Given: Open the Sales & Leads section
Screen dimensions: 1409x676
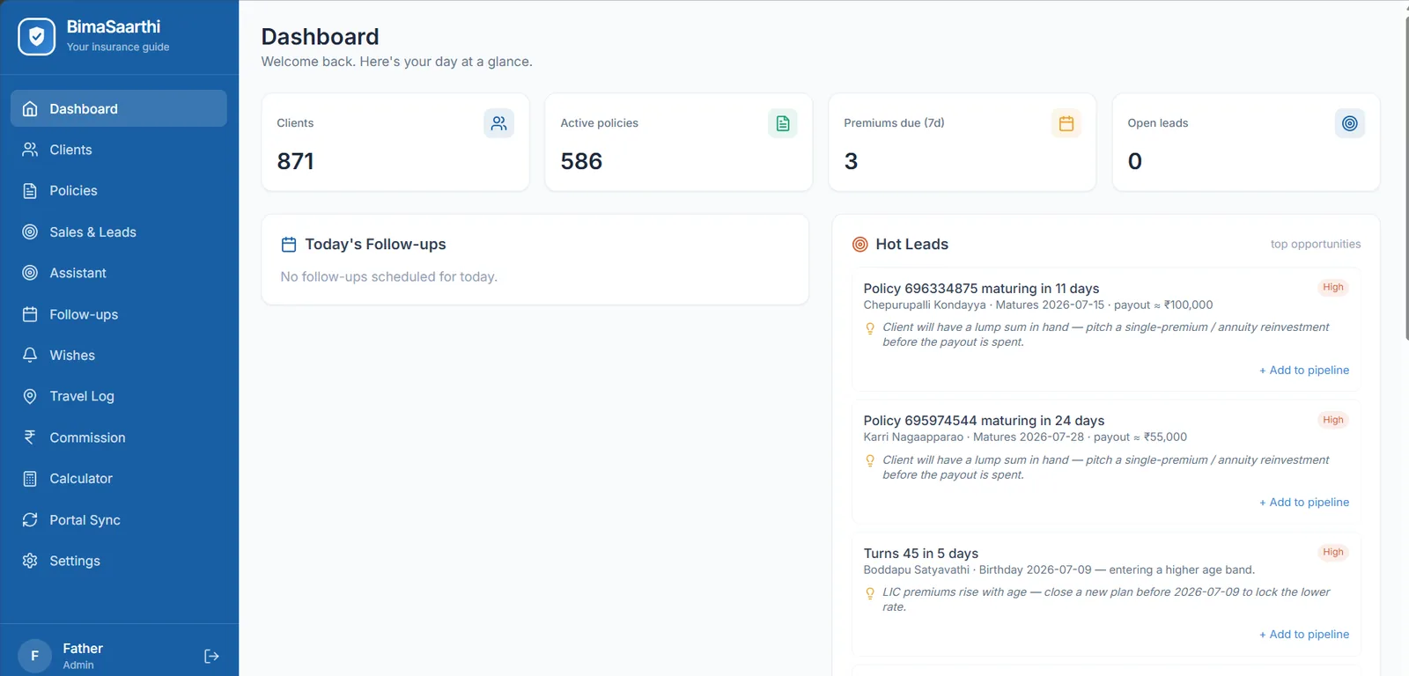Looking at the screenshot, I should [119, 231].
